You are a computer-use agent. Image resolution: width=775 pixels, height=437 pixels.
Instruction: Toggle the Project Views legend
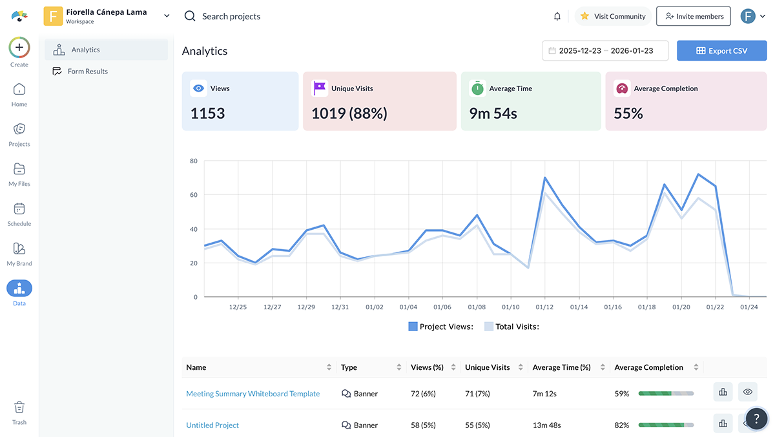[x=441, y=326]
